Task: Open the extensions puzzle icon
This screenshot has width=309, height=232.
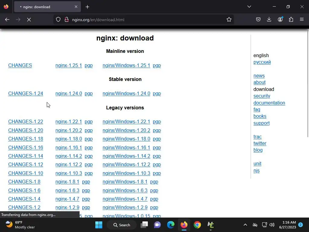Action: [x=291, y=20]
